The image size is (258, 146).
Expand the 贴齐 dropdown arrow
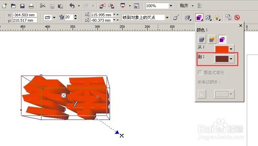(x=193, y=6)
